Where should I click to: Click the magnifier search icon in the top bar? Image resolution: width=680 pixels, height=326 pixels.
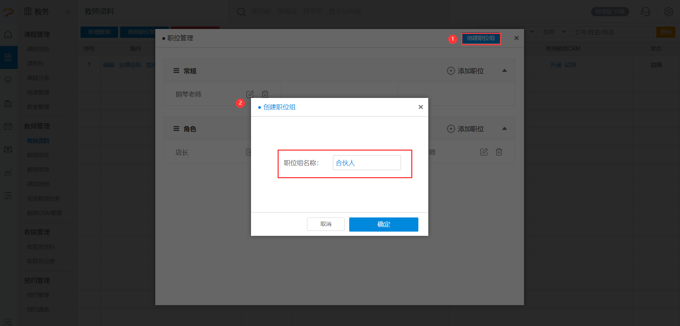coord(241,12)
